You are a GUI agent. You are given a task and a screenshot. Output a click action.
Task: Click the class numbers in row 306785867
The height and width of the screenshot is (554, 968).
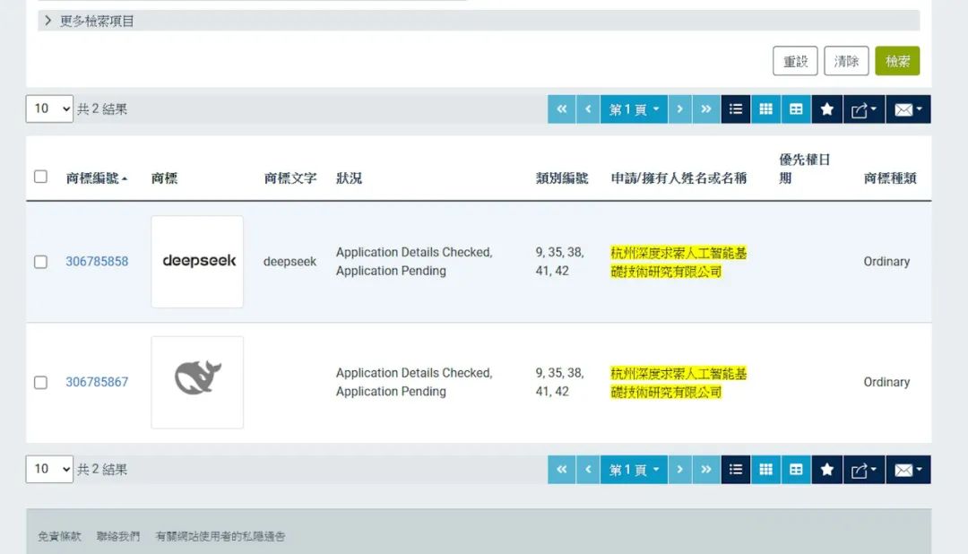[x=559, y=382]
